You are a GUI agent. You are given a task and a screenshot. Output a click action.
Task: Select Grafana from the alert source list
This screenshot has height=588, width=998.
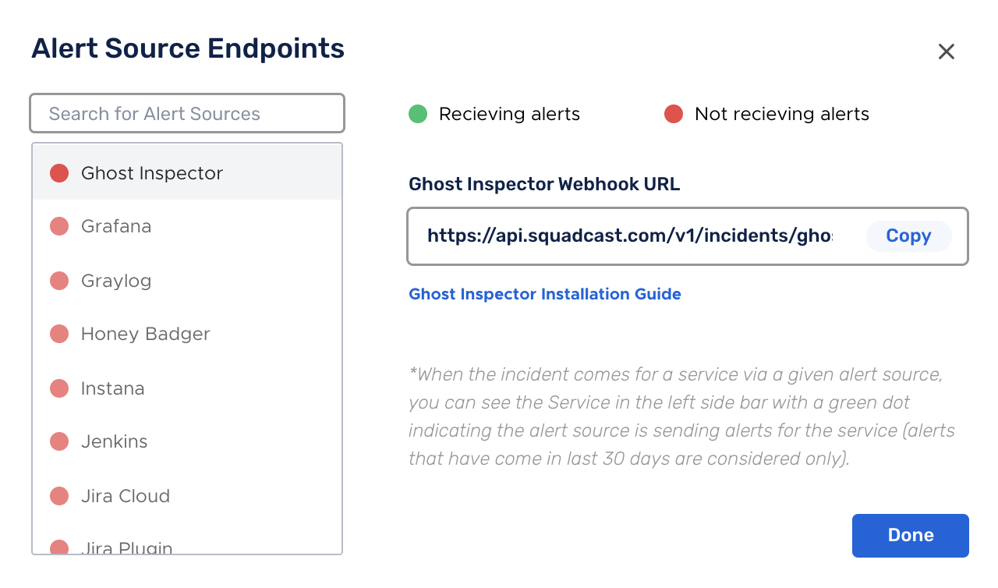pyautogui.click(x=187, y=226)
